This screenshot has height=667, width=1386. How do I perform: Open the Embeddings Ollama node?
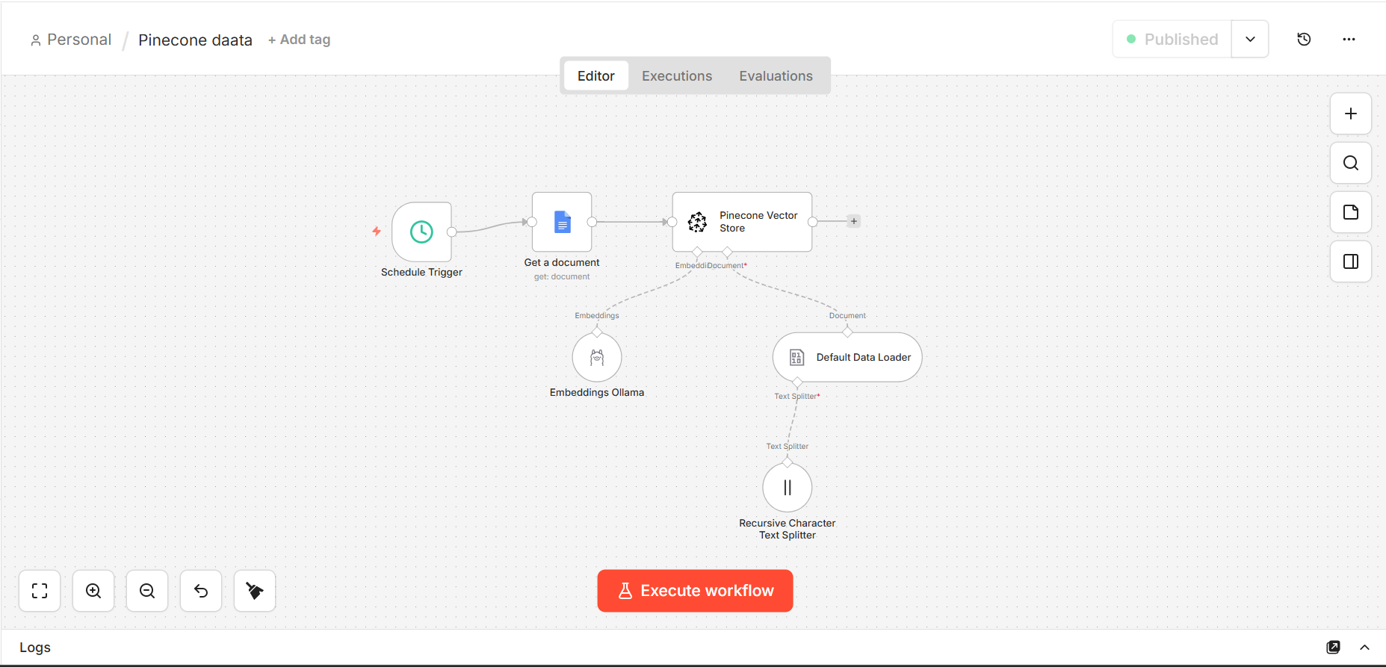point(597,358)
